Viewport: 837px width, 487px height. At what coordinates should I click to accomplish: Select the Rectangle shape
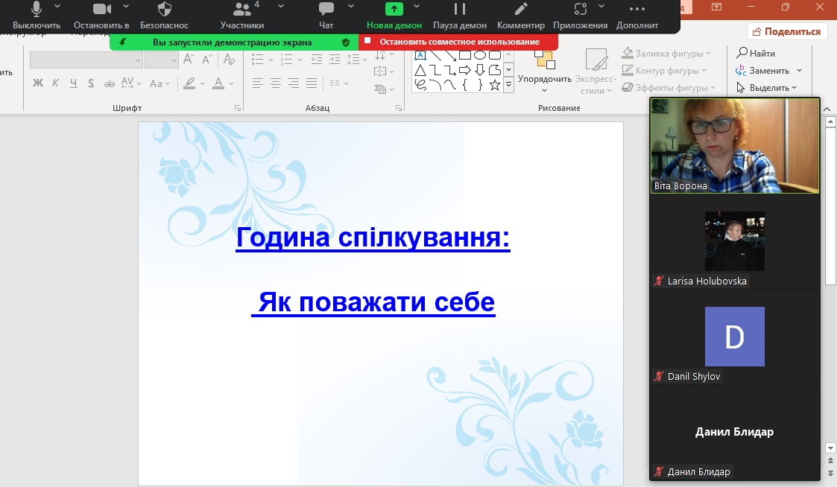pyautogui.click(x=465, y=55)
